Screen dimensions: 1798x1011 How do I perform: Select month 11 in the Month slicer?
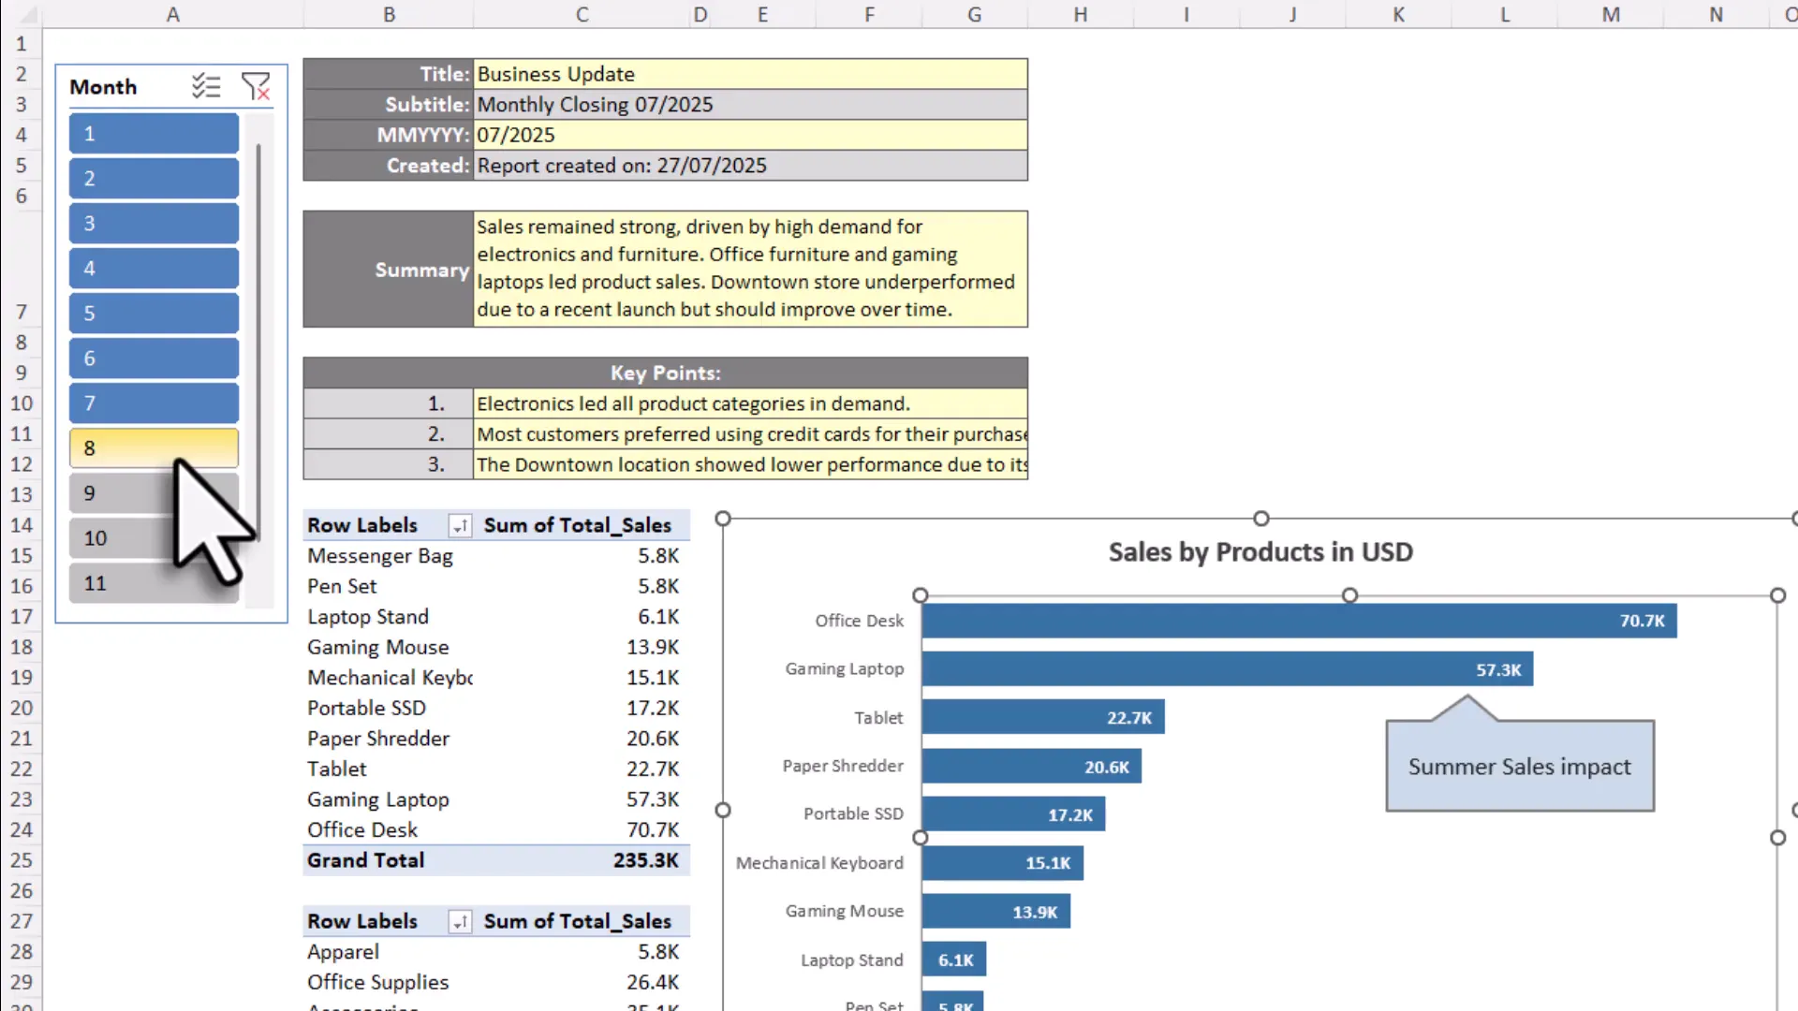[112, 582]
